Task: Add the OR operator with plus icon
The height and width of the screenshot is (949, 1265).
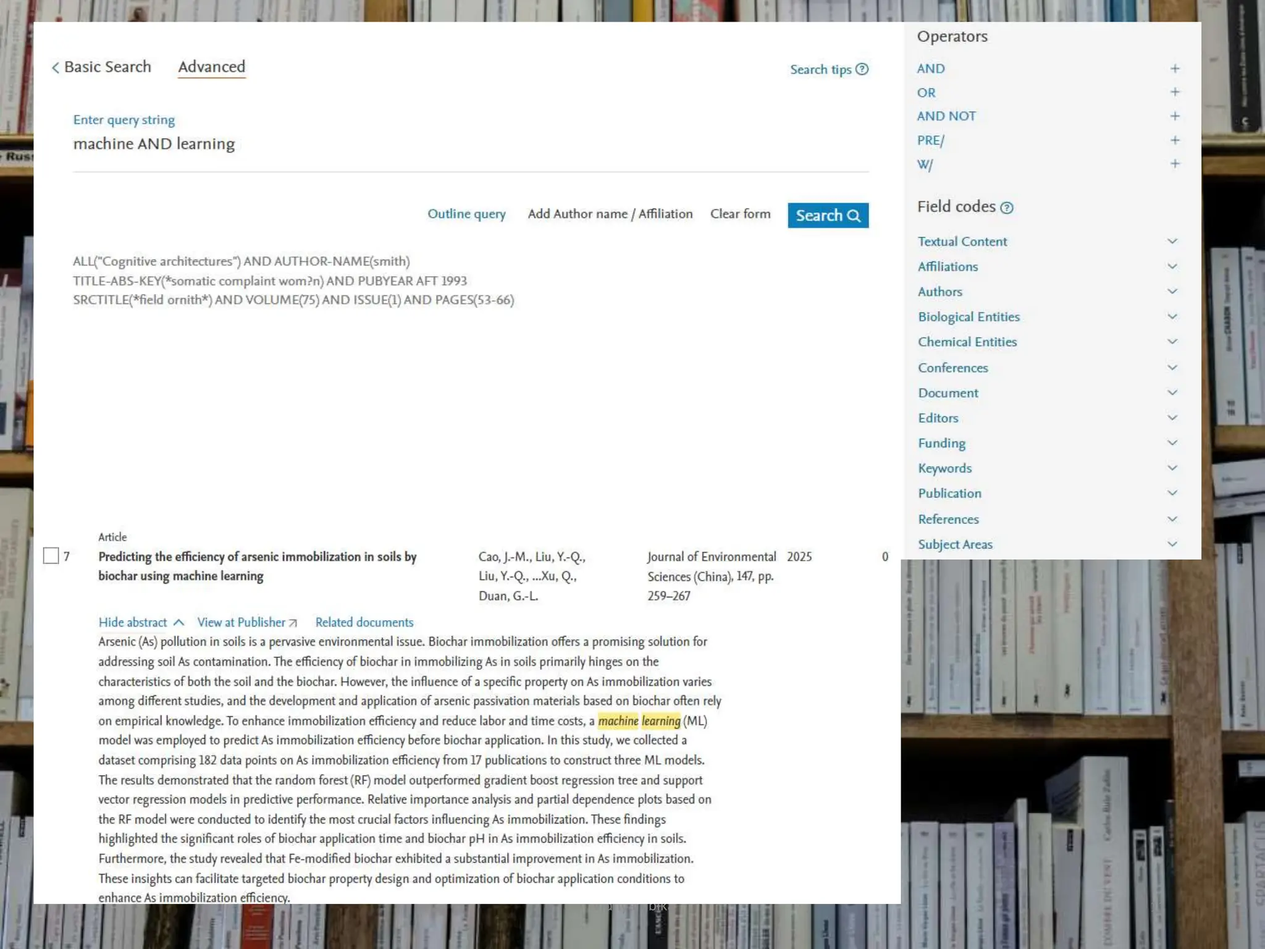Action: point(1174,92)
